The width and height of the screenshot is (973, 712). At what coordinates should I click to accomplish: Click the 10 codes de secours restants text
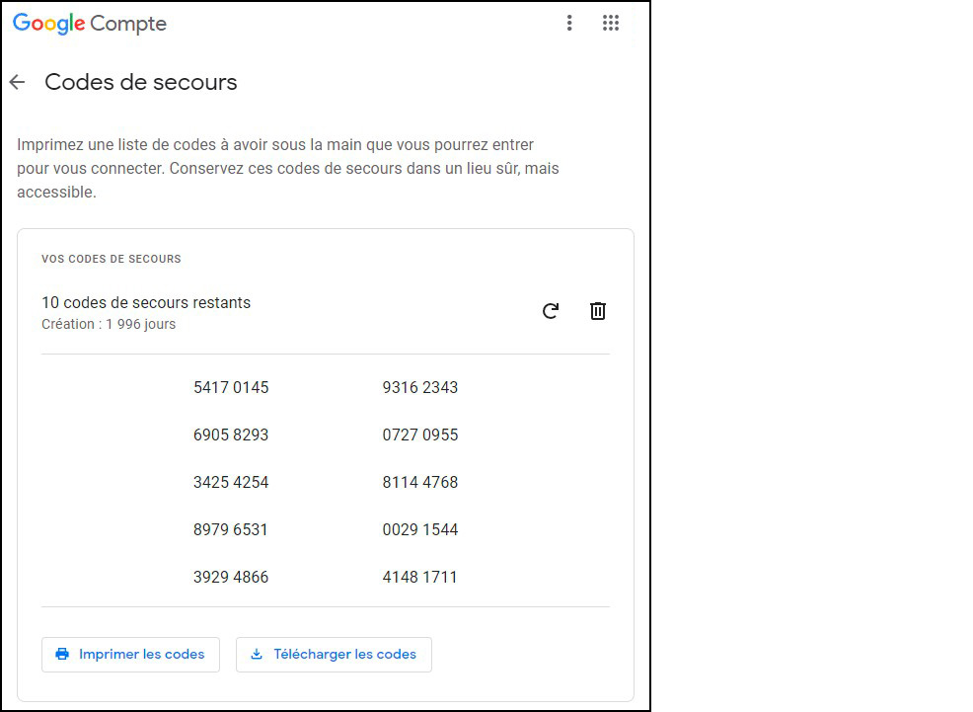[146, 302]
